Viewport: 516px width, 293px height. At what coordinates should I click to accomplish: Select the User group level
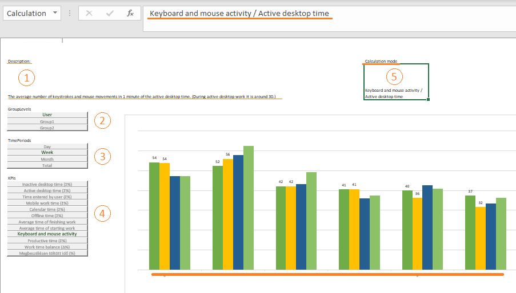(47, 115)
